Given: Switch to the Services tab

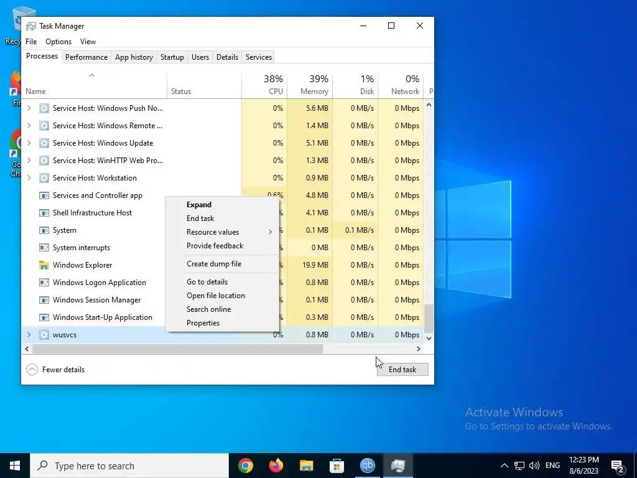Looking at the screenshot, I should pos(259,57).
